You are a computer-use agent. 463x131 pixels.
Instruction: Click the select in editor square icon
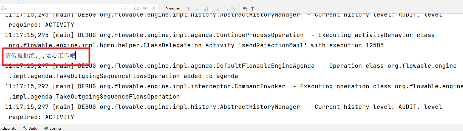coord(206,9)
